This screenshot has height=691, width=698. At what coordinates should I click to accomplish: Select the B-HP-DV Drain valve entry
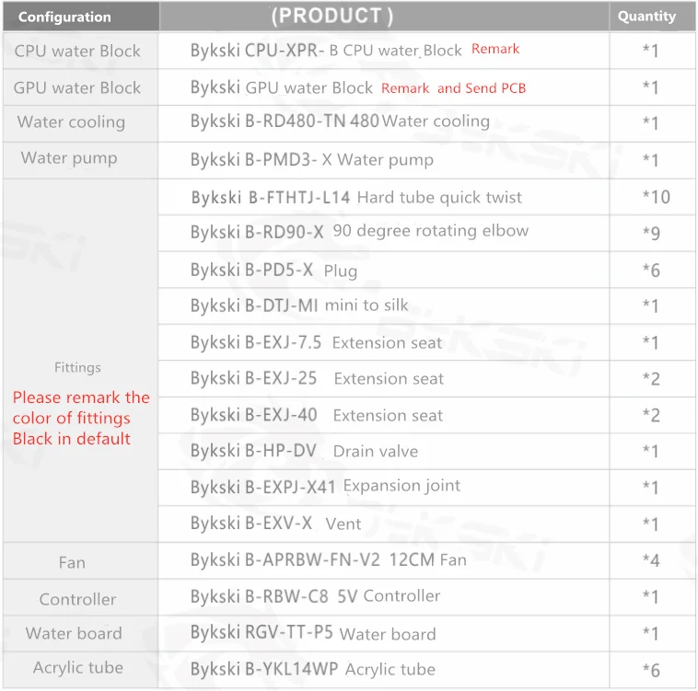coord(305,451)
